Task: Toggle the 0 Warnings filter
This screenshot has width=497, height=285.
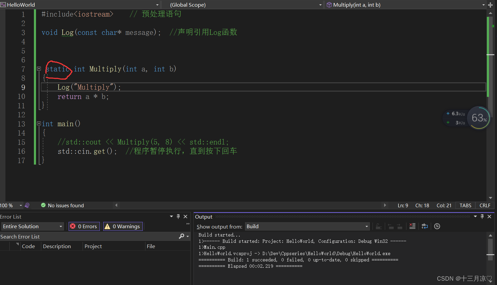Action: pos(123,226)
